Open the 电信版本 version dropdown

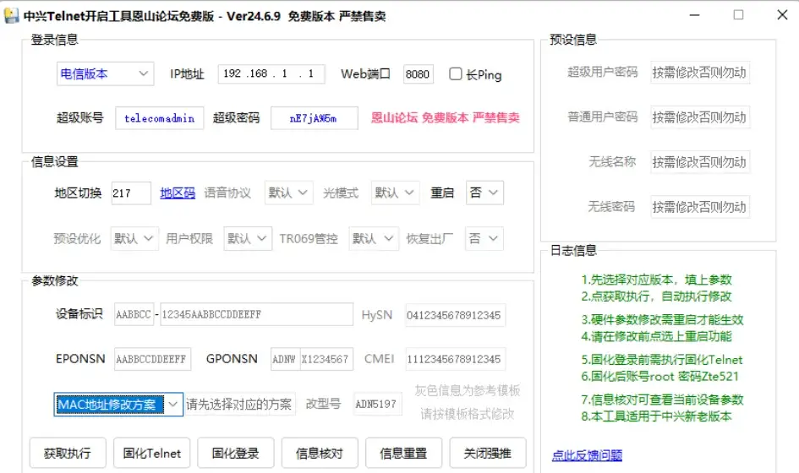(x=105, y=73)
